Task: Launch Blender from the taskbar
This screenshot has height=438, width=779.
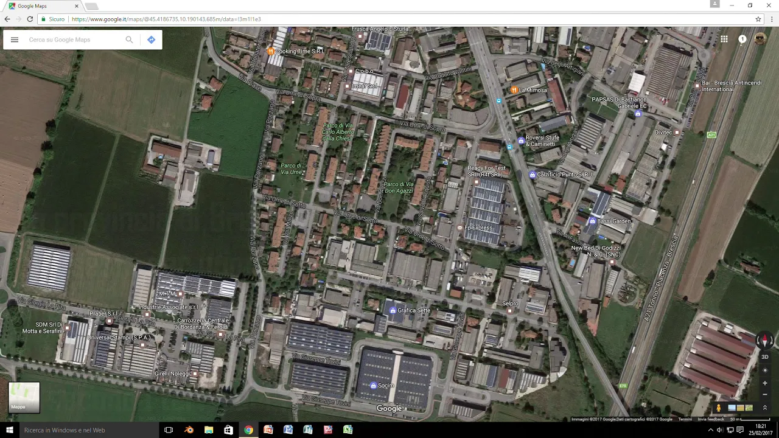Action: (189, 430)
